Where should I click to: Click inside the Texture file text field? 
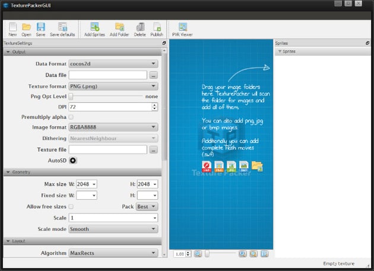pyautogui.click(x=108, y=149)
